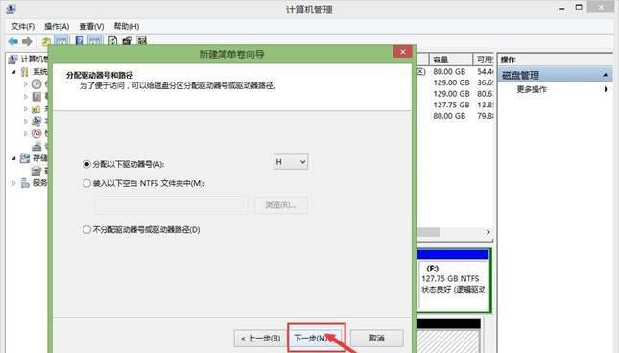Select the Device Manager icon in the tree

pos(36,146)
